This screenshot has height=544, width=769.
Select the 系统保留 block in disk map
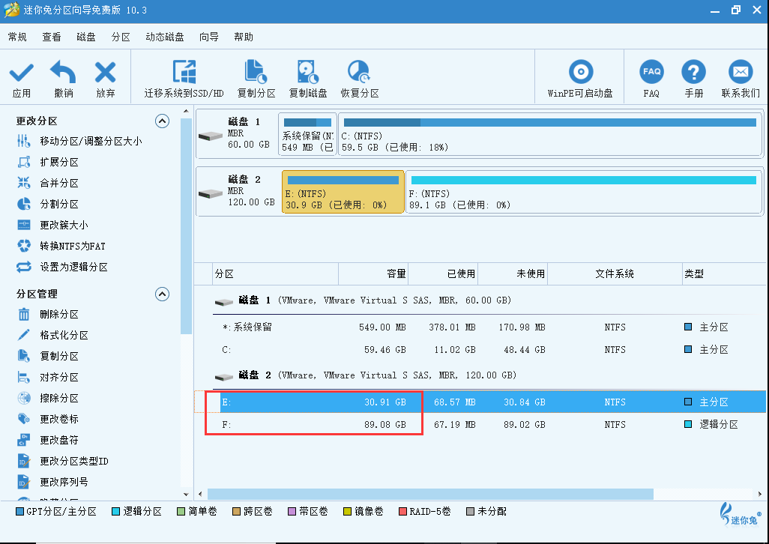pyautogui.click(x=307, y=134)
